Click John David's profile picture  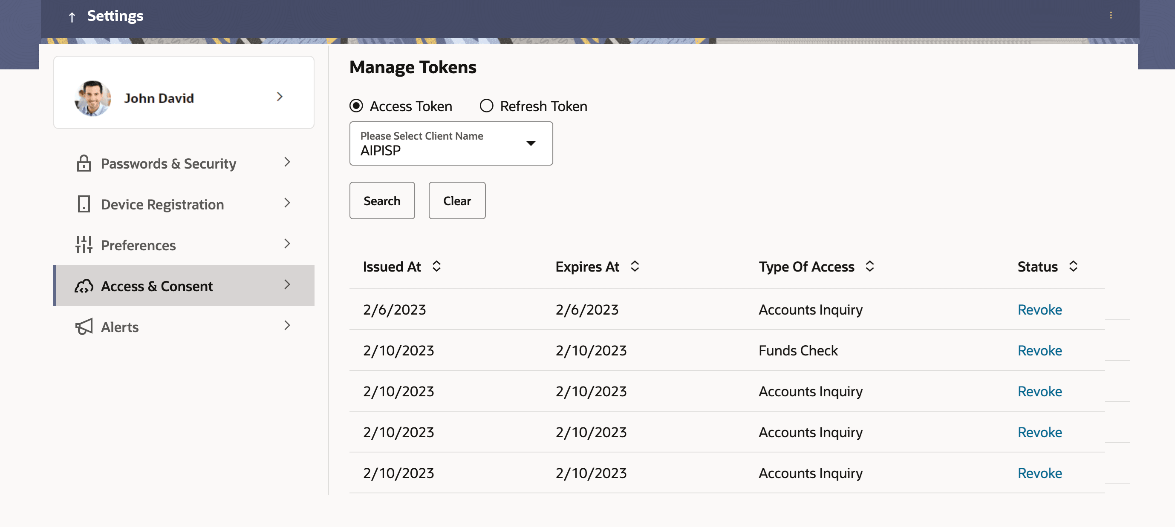pos(92,98)
